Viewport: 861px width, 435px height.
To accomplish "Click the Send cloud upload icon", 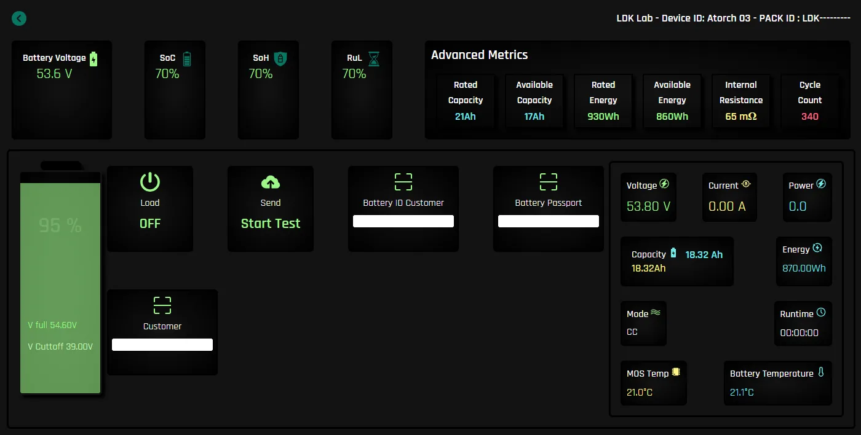I will coord(271,182).
